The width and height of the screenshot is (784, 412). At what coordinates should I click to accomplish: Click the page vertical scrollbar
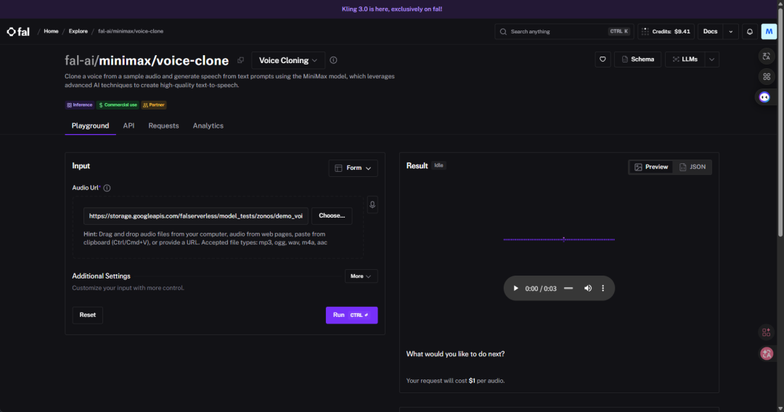coord(780,123)
